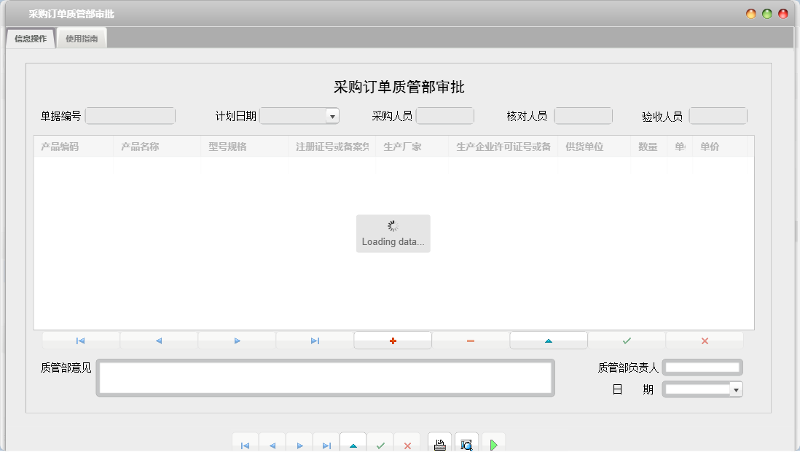800x463 pixels.
Task: Add a new product row with plus icon
Action: coord(393,340)
